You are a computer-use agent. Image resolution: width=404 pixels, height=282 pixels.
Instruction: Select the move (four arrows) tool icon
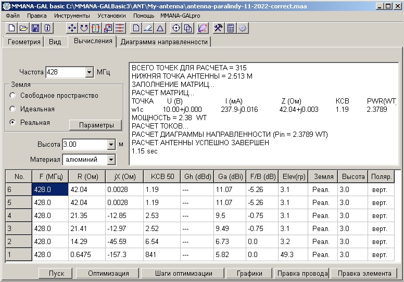(x=72, y=28)
